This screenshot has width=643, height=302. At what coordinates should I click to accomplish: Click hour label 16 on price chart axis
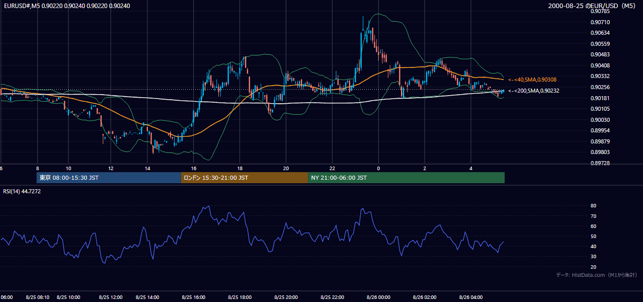pos(194,168)
